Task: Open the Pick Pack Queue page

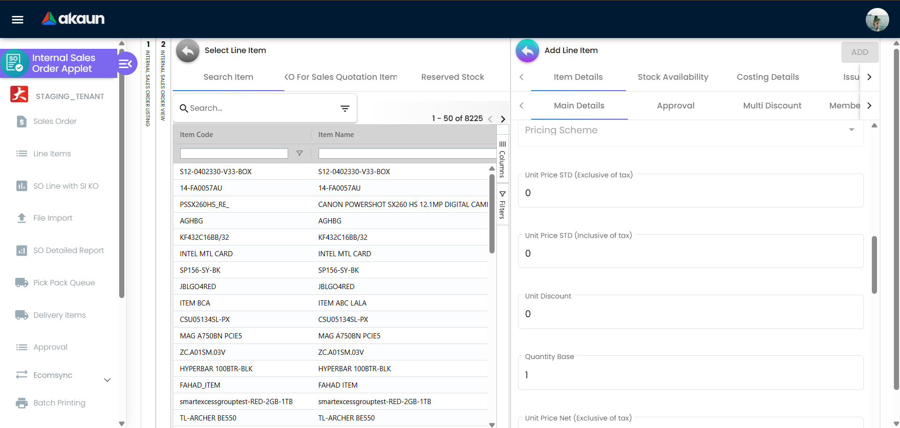Action: tap(64, 283)
